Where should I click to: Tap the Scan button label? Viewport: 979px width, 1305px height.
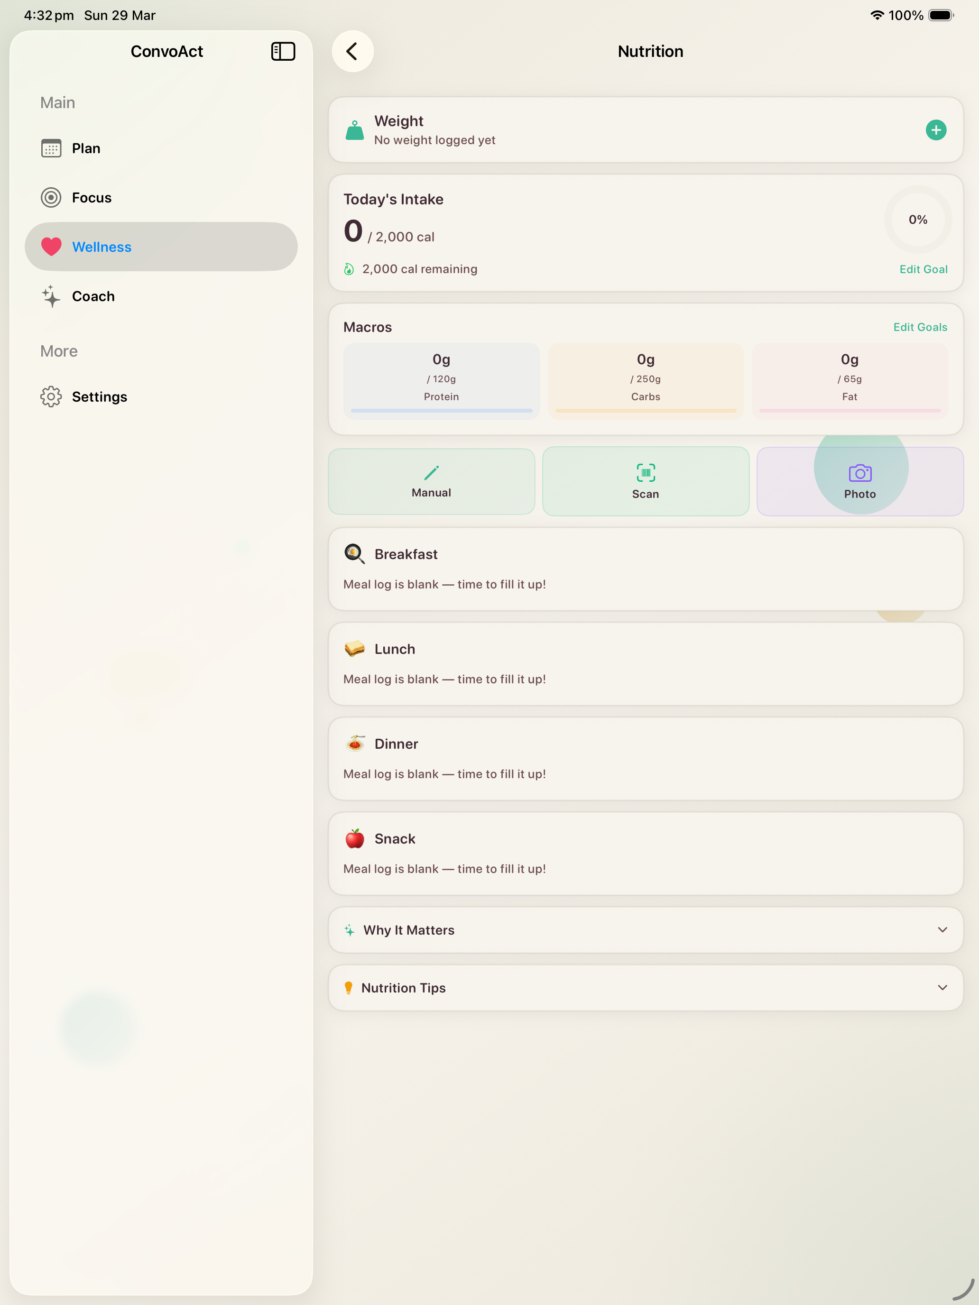[x=646, y=494]
